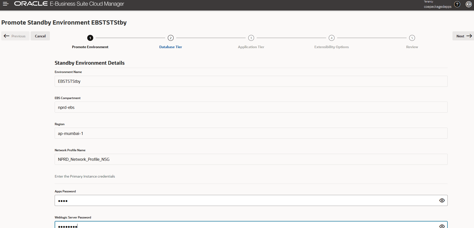Select step 1 Promote Environment circle
Screen dimensions: 474x228
90,38
